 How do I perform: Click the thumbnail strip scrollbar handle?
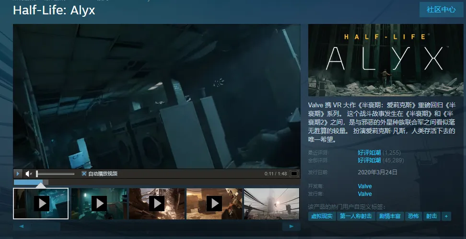[x=46, y=226]
